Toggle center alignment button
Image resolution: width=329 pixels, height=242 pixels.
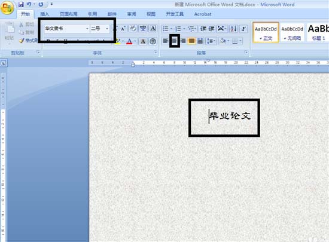click(x=175, y=41)
